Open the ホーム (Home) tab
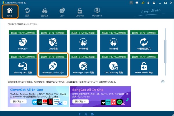This screenshot has width=174, height=116. [x=10, y=12]
